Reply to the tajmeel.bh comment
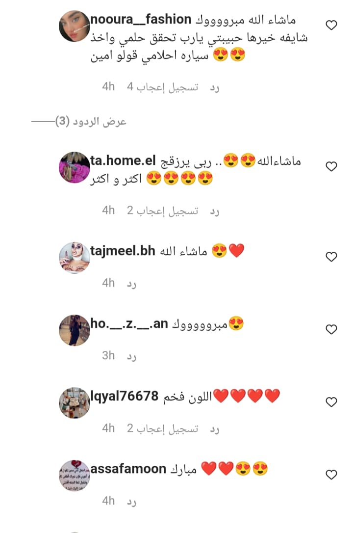 [132, 284]
